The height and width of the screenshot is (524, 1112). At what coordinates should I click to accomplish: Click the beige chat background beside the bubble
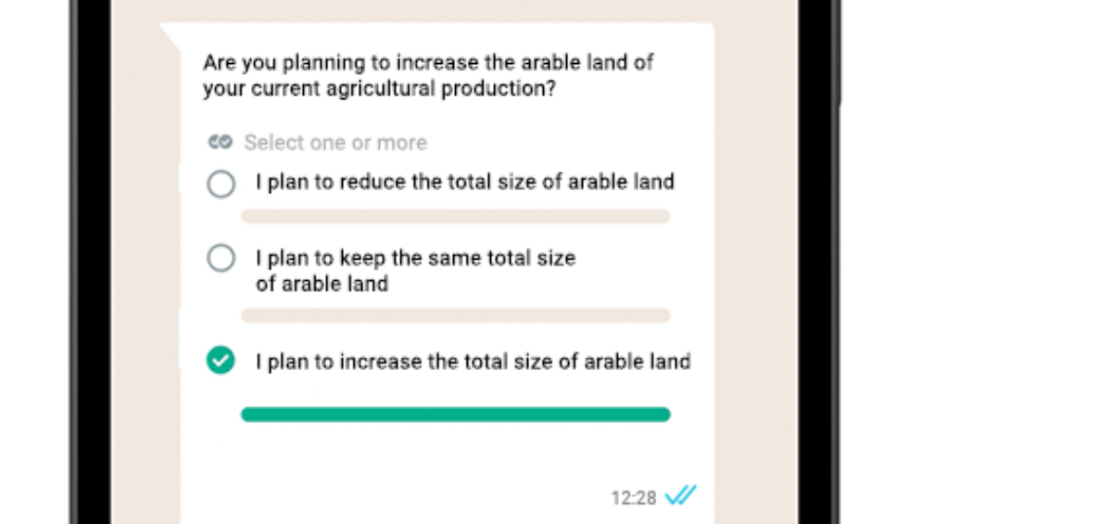pos(755,278)
